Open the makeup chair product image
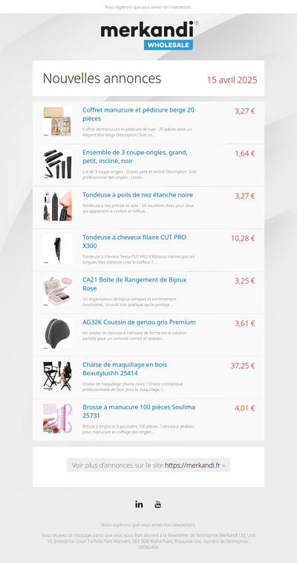Viewport: 297px width, 563px height. [x=58, y=376]
